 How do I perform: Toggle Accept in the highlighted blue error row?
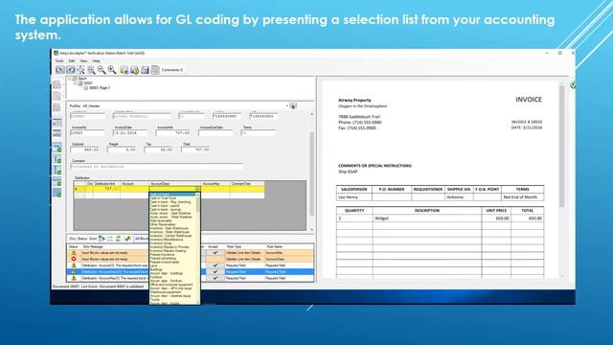click(x=215, y=271)
